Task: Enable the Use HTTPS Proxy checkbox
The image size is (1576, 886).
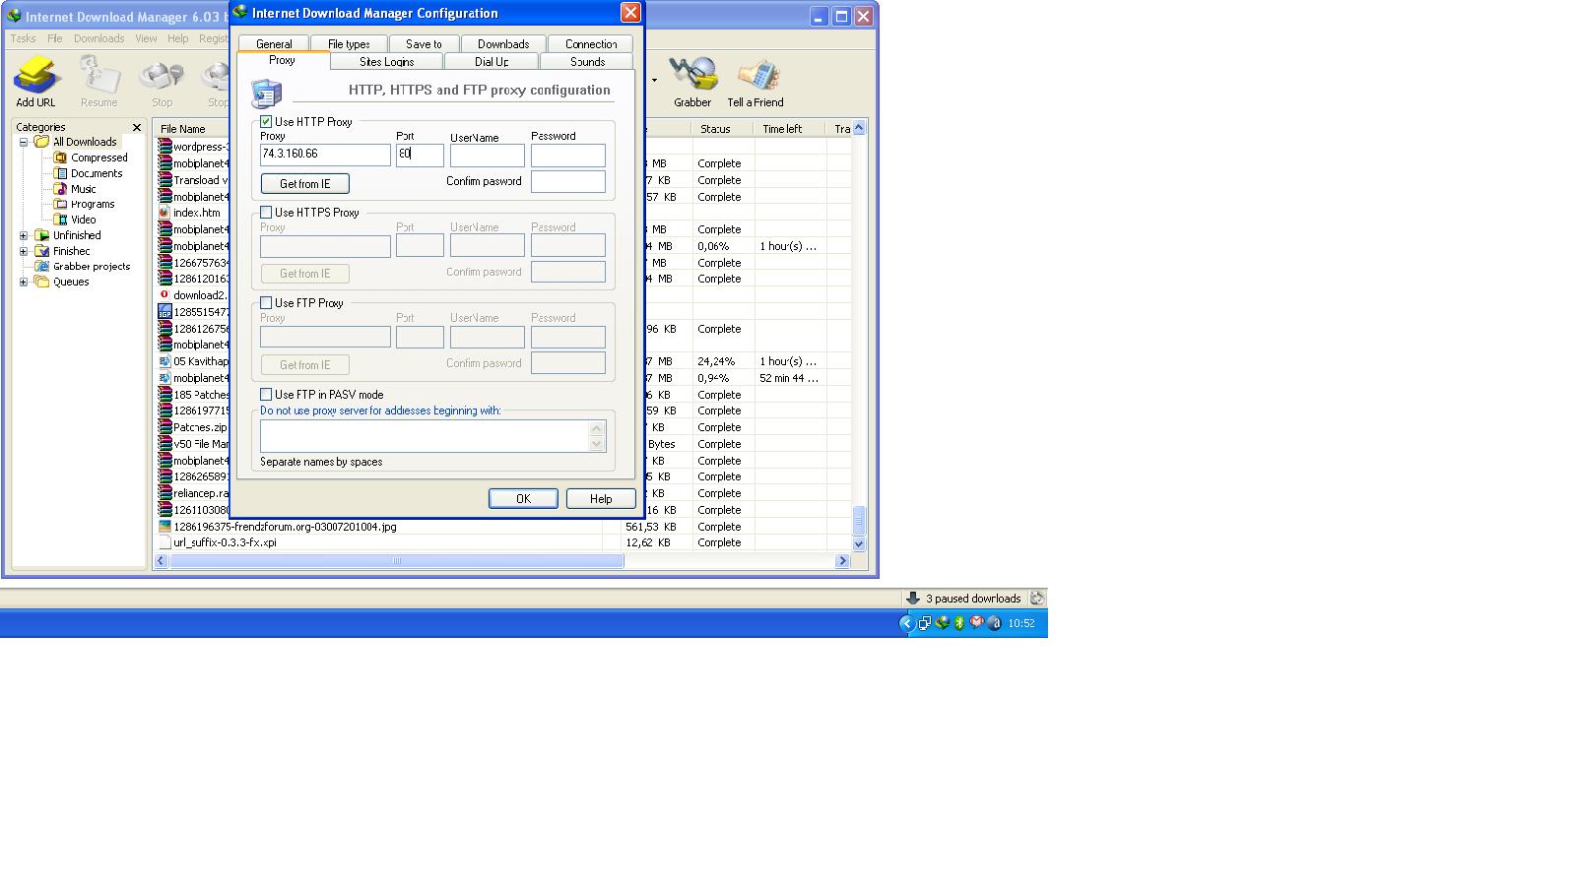Action: point(266,213)
